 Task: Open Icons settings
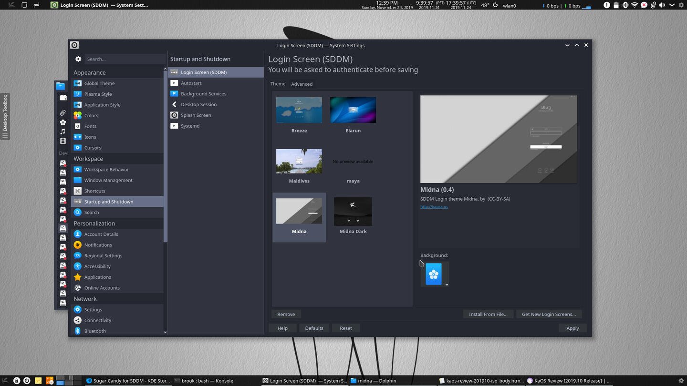pyautogui.click(x=117, y=137)
